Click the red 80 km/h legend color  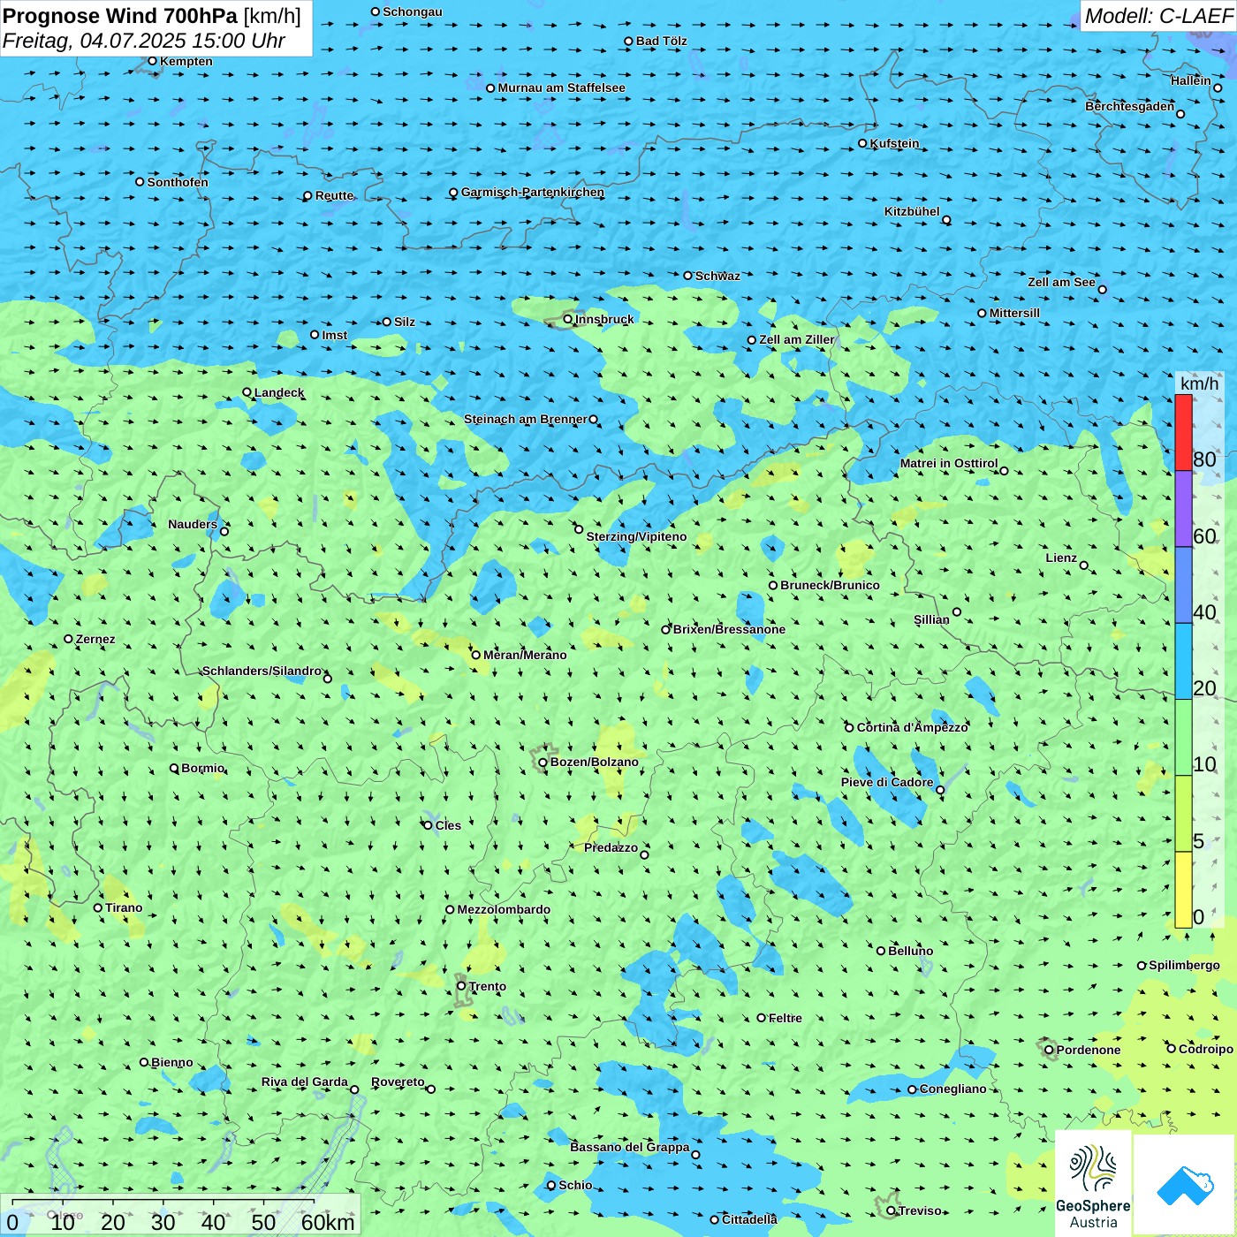pos(1183,432)
